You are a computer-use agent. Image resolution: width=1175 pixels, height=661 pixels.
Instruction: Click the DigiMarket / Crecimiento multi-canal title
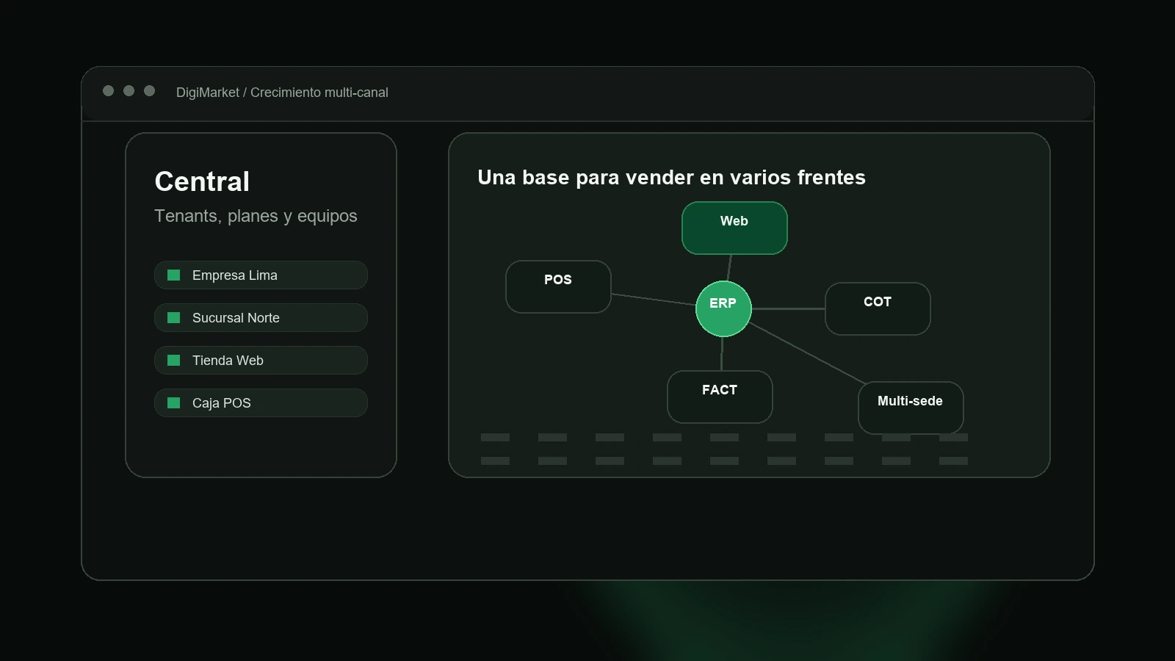tap(282, 93)
